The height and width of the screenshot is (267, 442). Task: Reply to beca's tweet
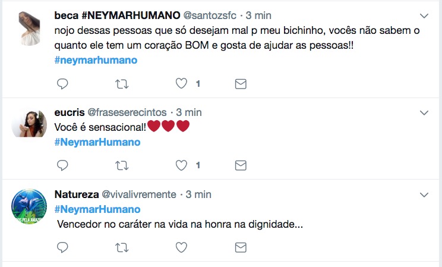point(62,84)
